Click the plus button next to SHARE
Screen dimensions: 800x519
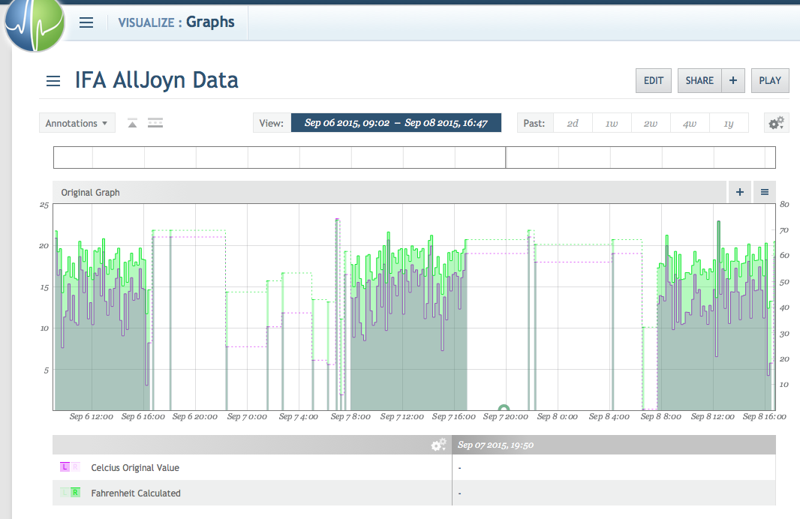[x=733, y=80]
